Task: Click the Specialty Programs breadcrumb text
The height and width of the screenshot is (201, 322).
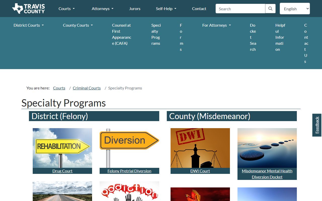Action: [x=125, y=88]
